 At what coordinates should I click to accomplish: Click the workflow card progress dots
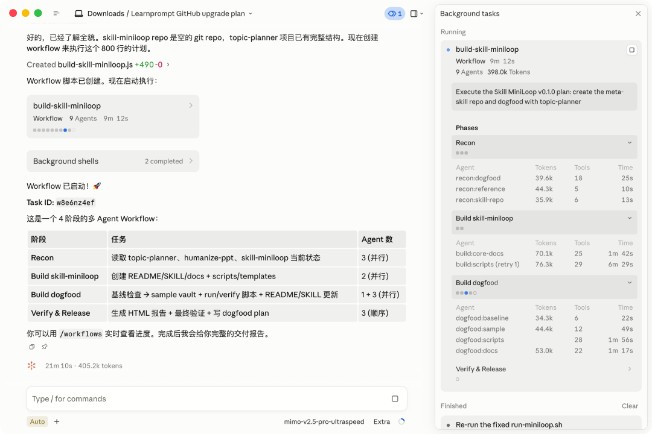(x=54, y=130)
